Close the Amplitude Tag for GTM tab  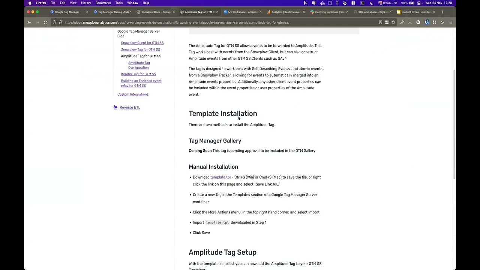click(217, 12)
